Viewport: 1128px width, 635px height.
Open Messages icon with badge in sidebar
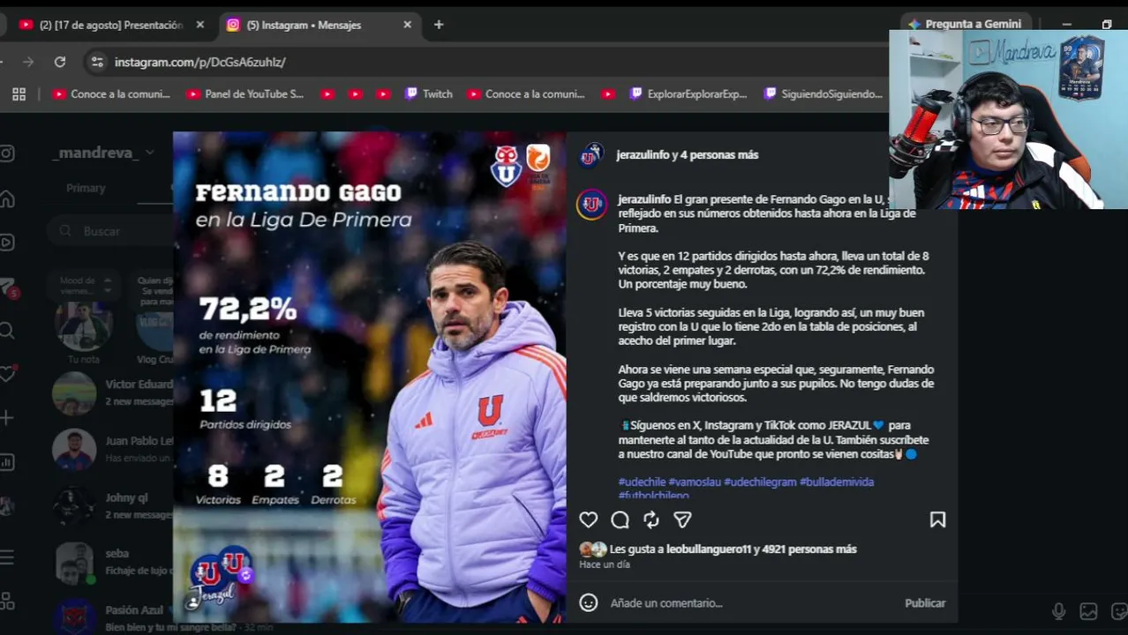[x=8, y=288]
